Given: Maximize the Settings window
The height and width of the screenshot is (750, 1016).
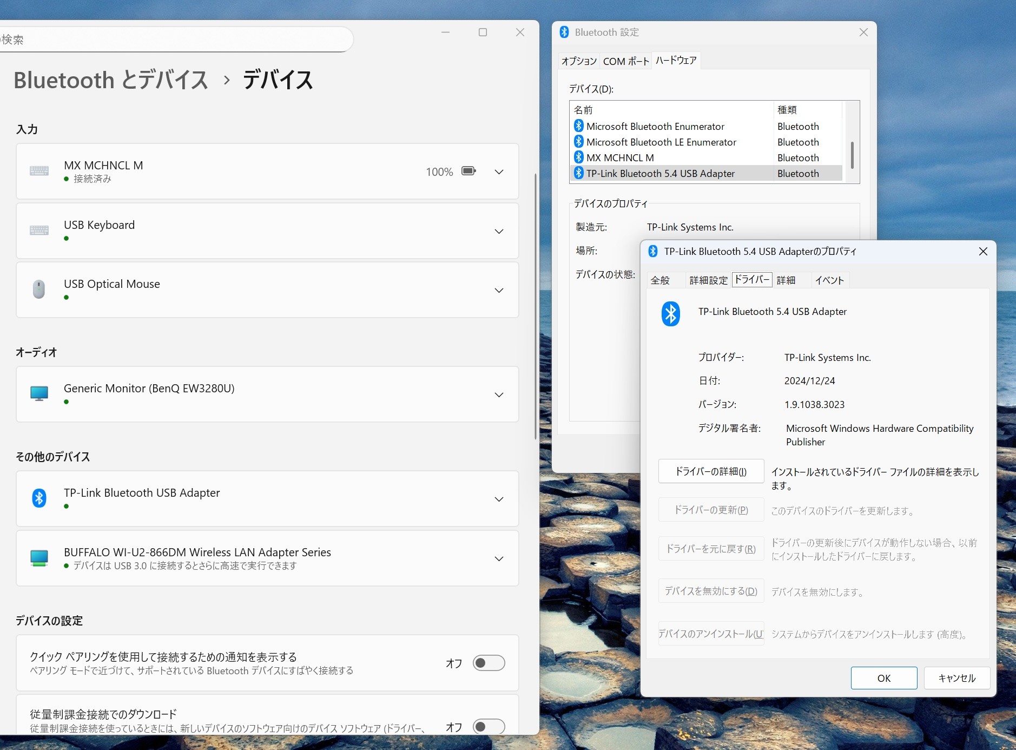Looking at the screenshot, I should 483,32.
